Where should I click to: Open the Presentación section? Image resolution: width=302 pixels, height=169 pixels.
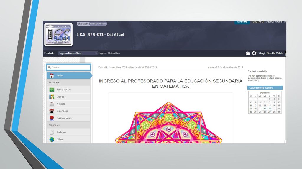click(68, 89)
